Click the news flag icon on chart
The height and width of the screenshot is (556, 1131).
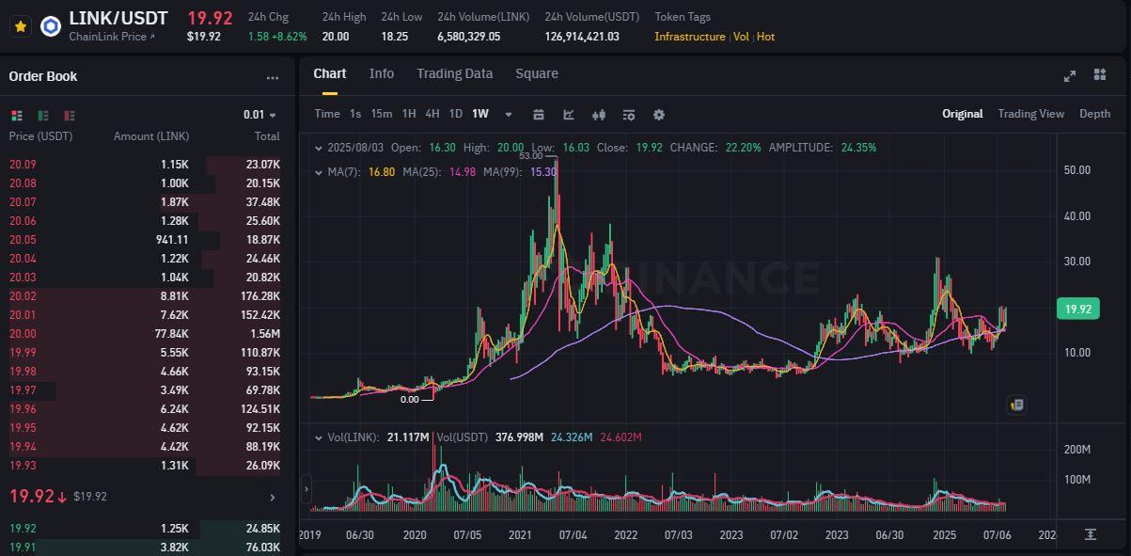[x=1016, y=405]
